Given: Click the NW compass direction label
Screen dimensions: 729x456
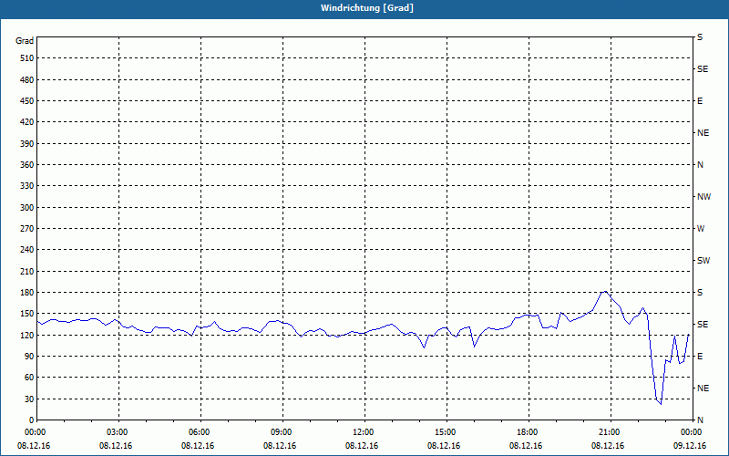Looking at the screenshot, I should coord(703,197).
